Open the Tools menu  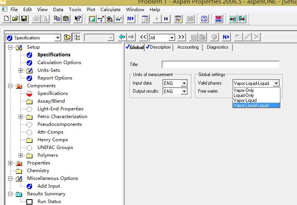coord(75,9)
